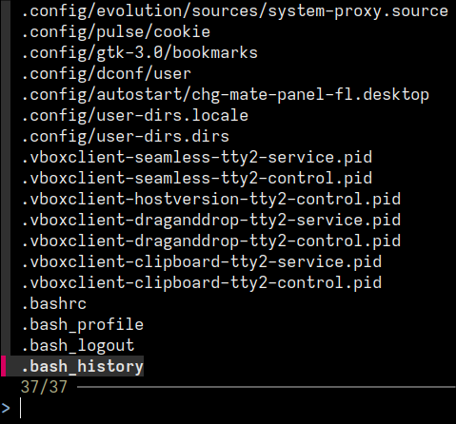Pick .vboxclient-draganddrop-tty2-control.pid
The height and width of the screenshot is (424, 456).
pyautogui.click(x=210, y=241)
